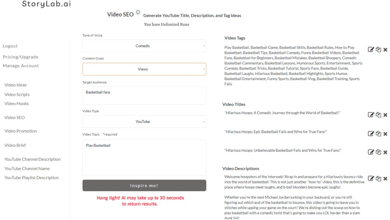390x220 pixels.
Task: Open the Video Type dropdown
Action: 144,122
